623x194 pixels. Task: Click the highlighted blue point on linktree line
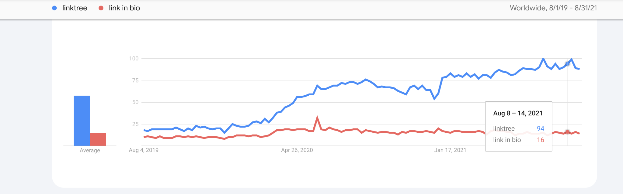(567, 64)
